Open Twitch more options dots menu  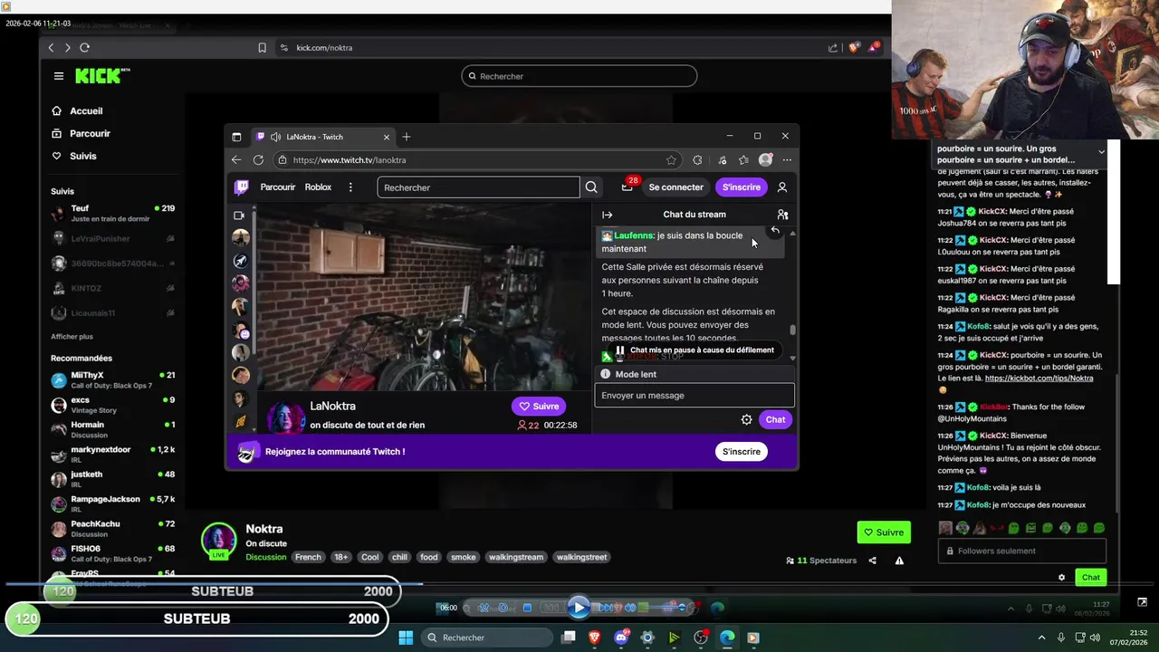tap(350, 187)
